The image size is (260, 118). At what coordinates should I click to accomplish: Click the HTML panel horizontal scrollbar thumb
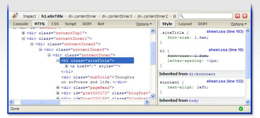click(40, 102)
